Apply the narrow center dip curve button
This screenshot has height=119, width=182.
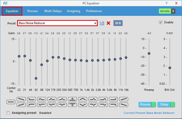pyautogui.click(x=62, y=105)
